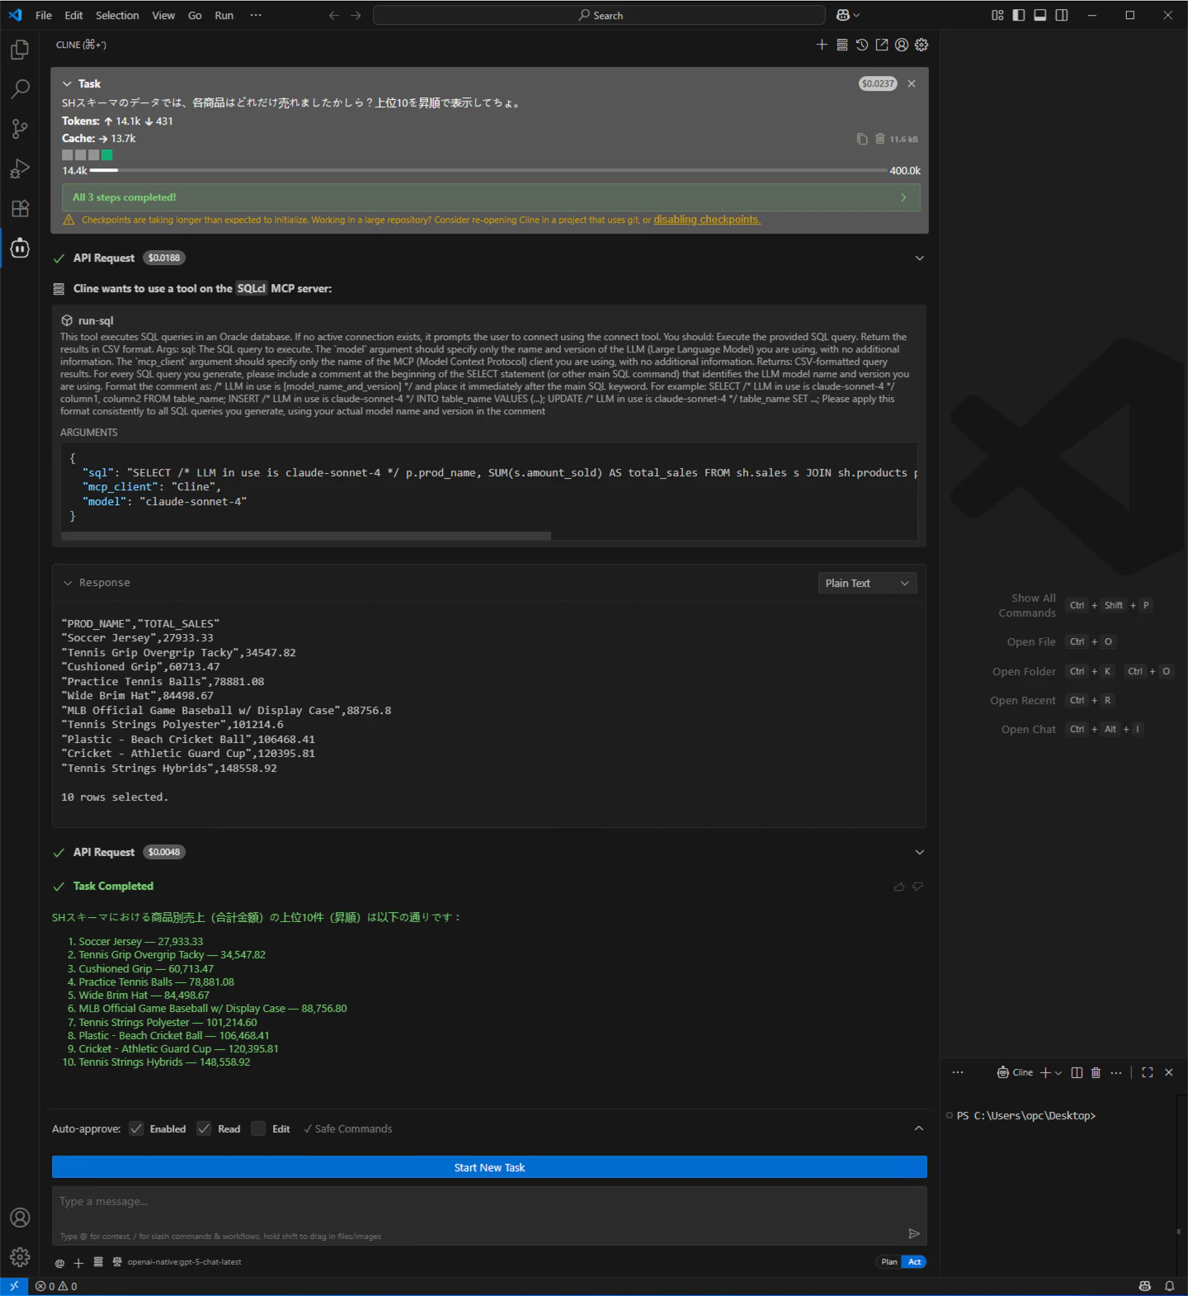
Task: Delete terminal trash icon
Action: [1096, 1072]
